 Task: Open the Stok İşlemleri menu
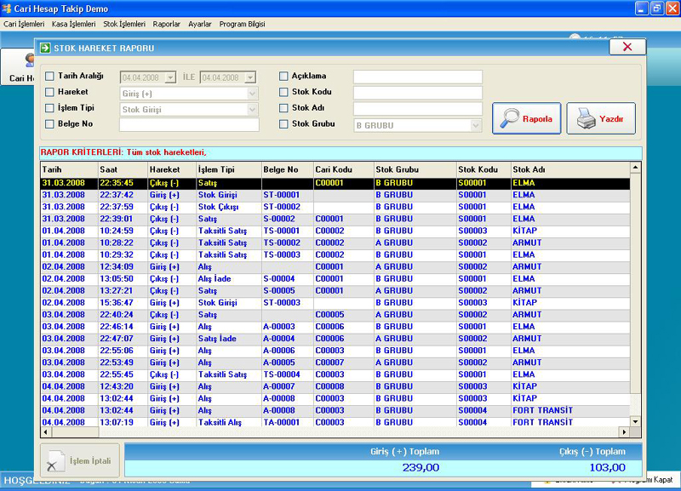pos(124,25)
